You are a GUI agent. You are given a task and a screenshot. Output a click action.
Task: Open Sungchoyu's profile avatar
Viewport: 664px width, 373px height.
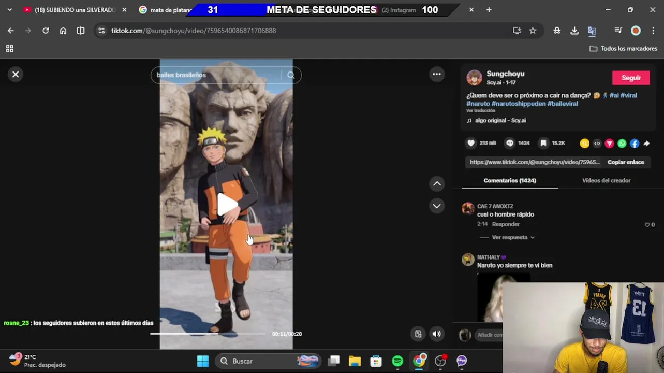point(474,78)
